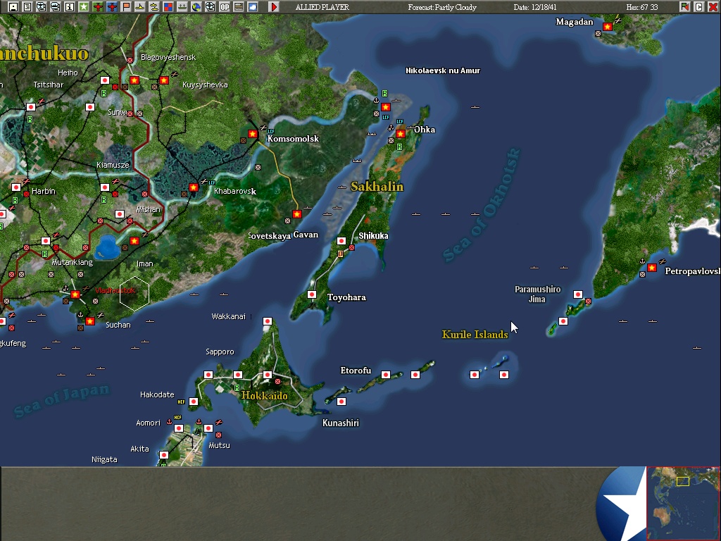Click the 'Hex: 67 33' coordinate readout
The image size is (721, 541).
[642, 7]
